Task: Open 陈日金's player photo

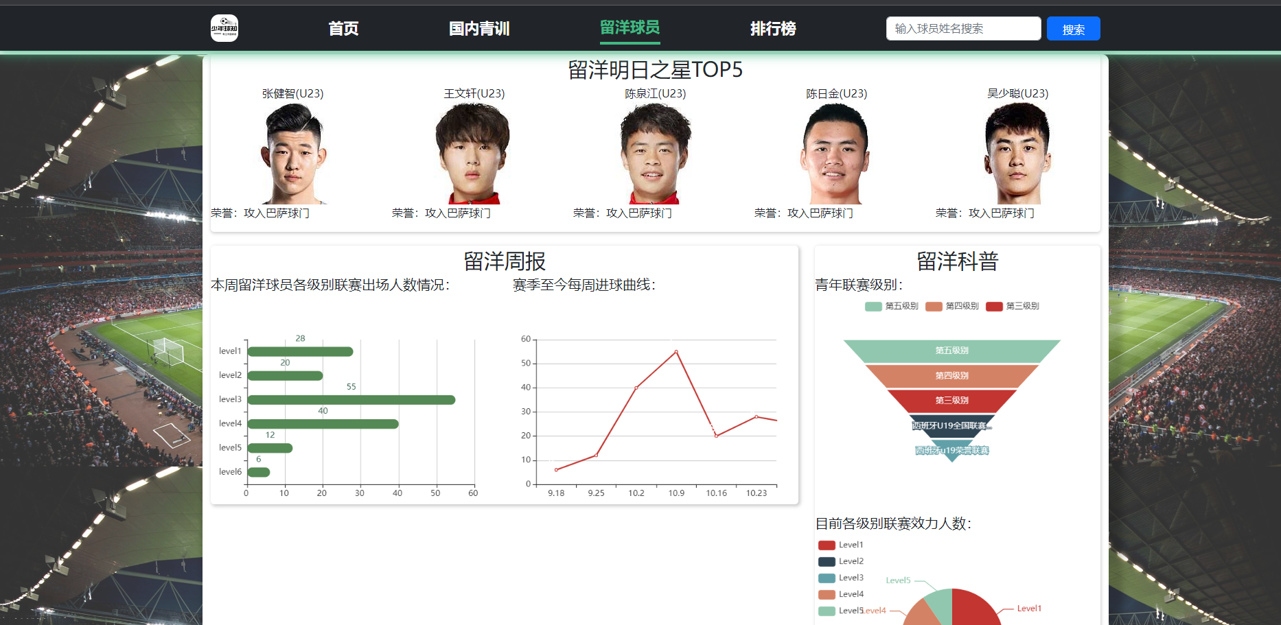Action: coord(837,153)
